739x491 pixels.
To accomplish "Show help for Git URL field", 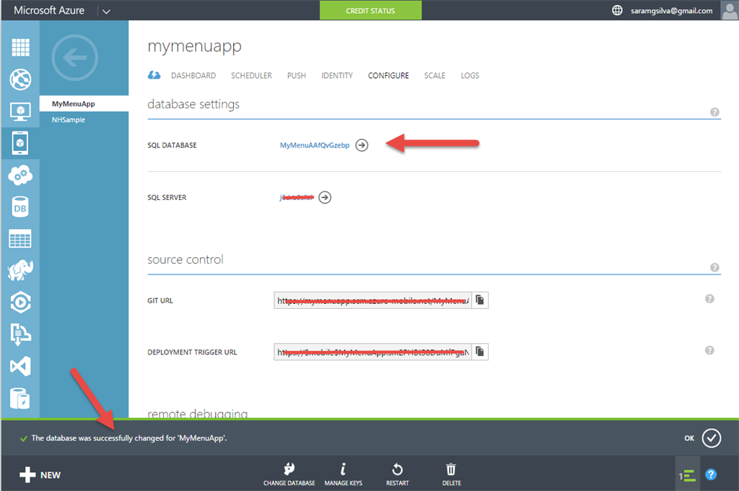I will click(x=709, y=298).
